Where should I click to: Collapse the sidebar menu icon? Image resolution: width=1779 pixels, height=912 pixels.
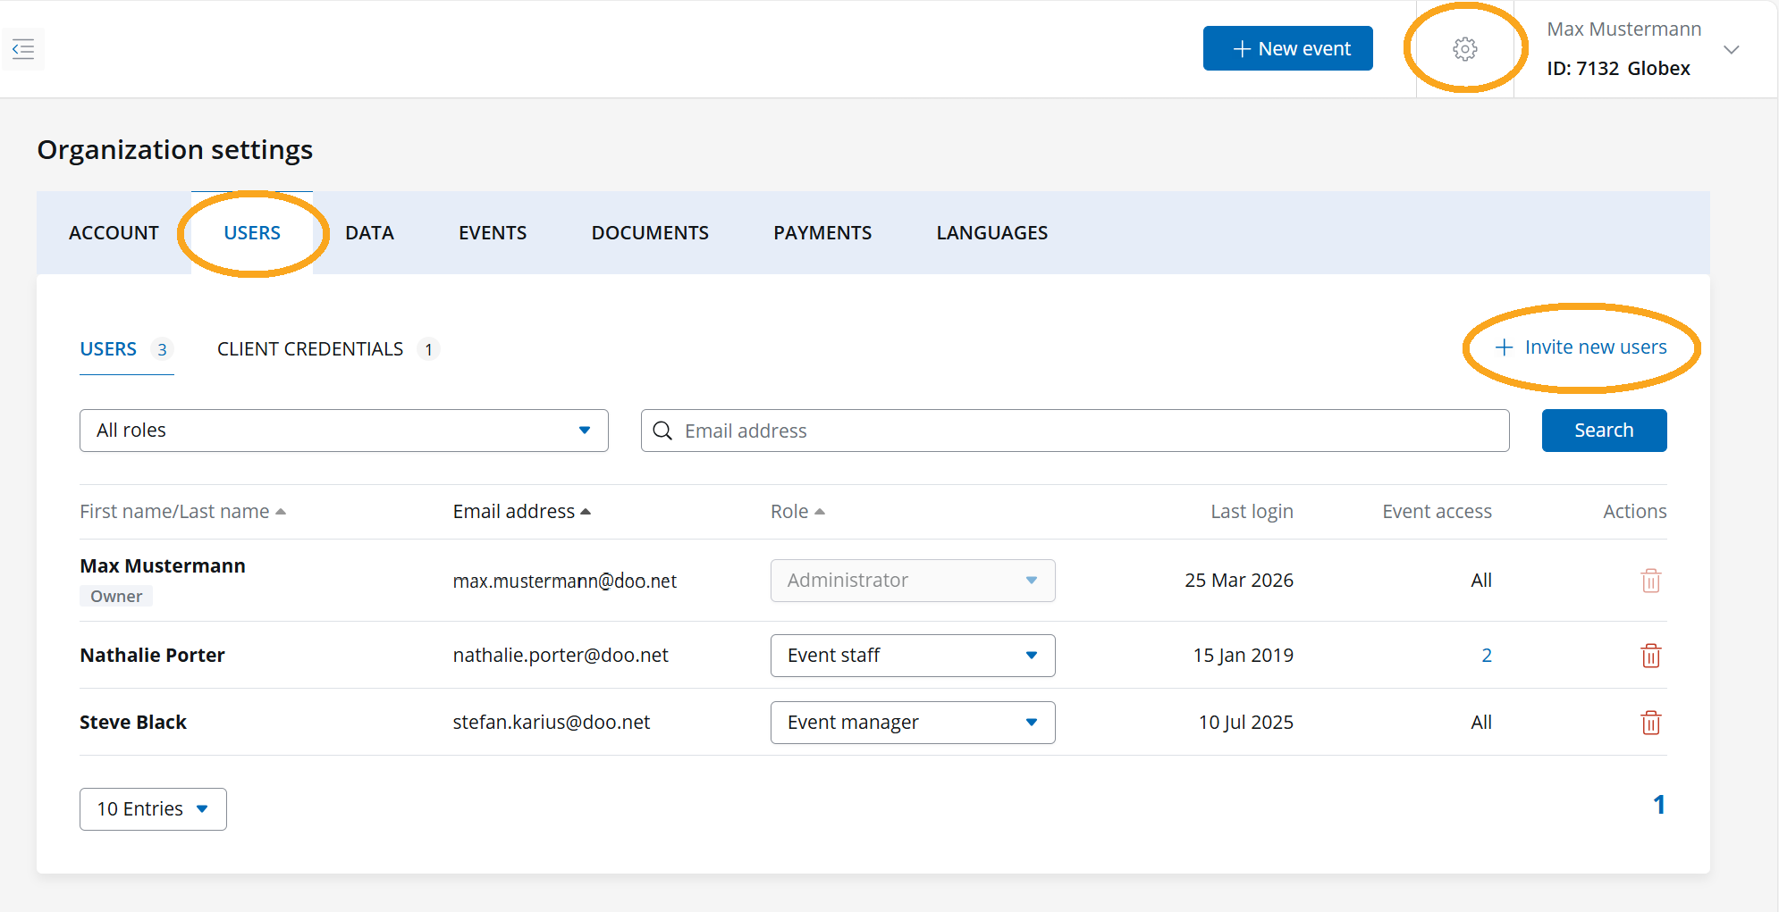click(23, 49)
